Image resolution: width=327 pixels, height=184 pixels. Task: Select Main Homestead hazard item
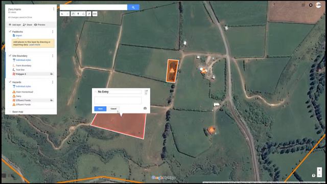pyautogui.click(x=25, y=92)
